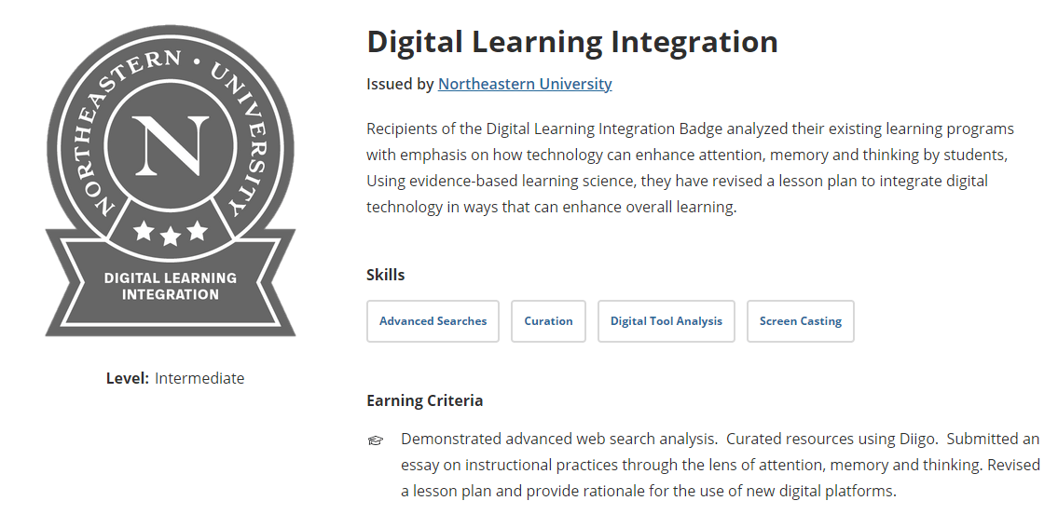Click the middle star on the badge
The image size is (1058, 528).
171,236
